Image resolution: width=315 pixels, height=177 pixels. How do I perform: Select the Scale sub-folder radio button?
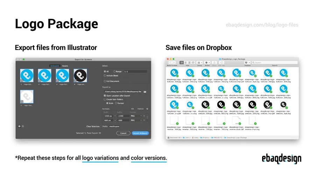(x=107, y=103)
